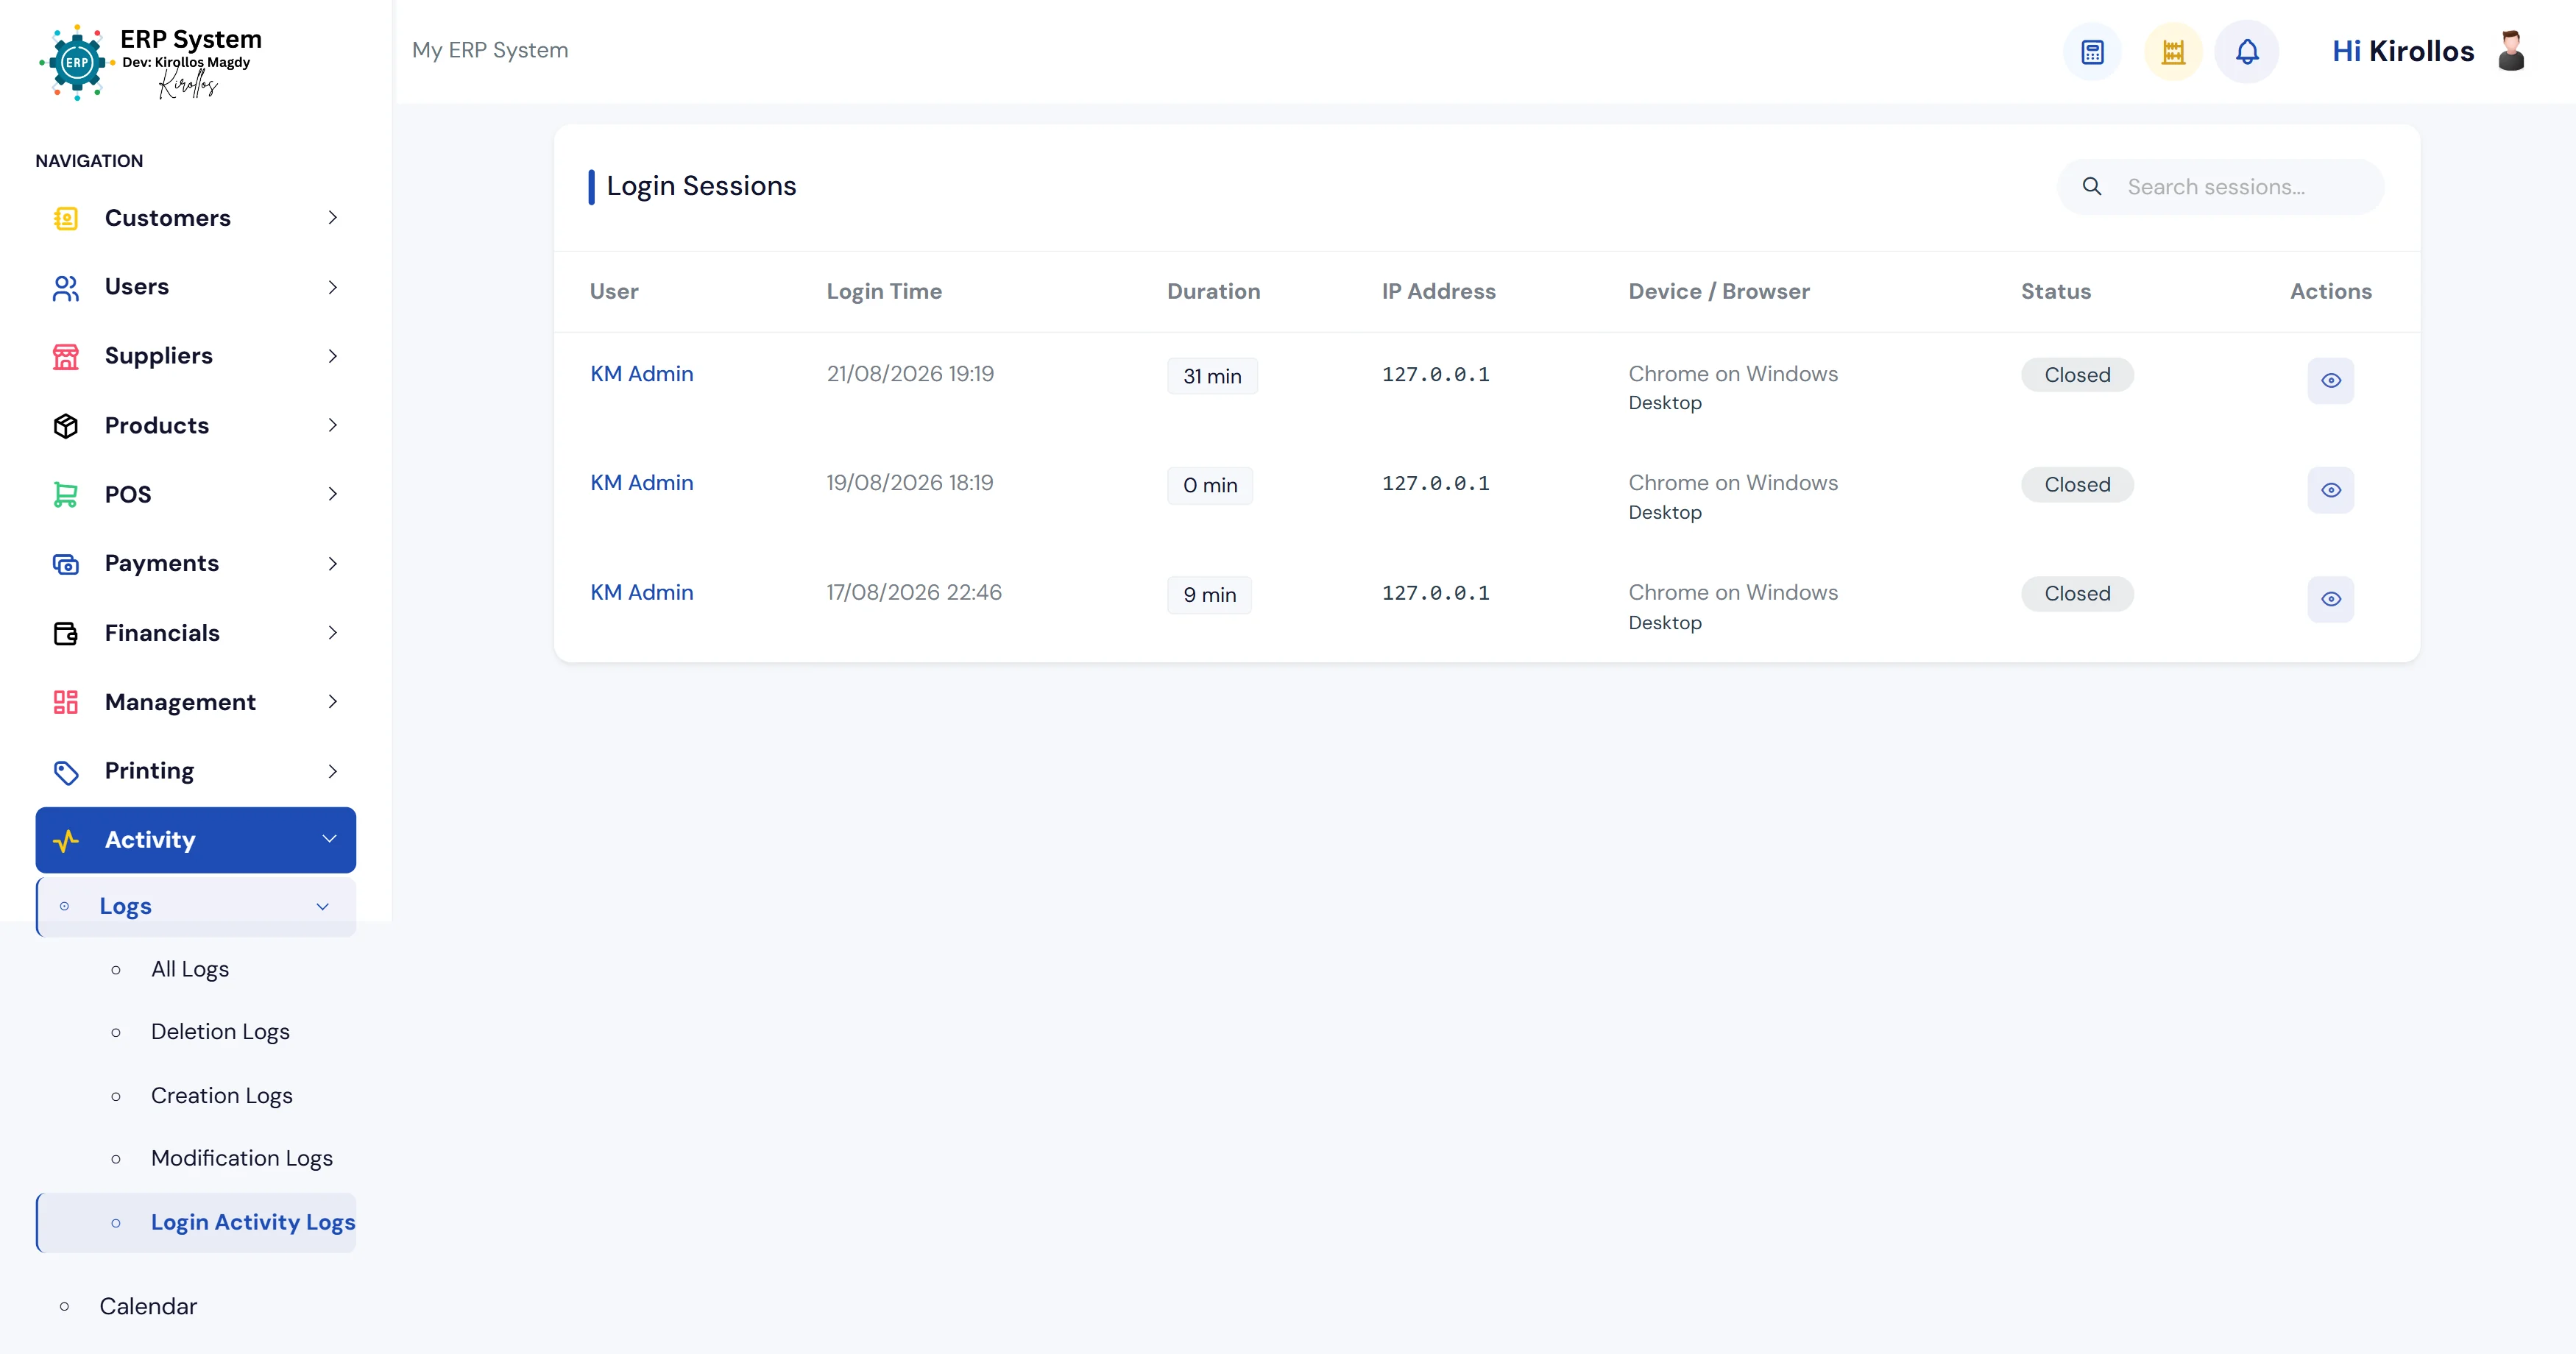The width and height of the screenshot is (2576, 1354).
Task: View session details for 17/08/2026 22:46 login
Action: pos(2330,599)
